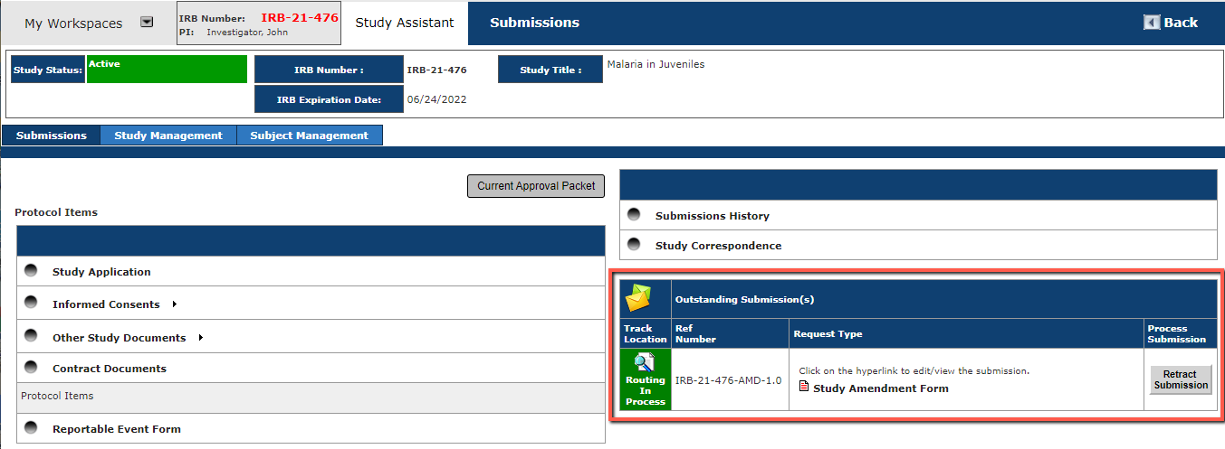Select the Submissions sub-tab
This screenshot has height=449, width=1225.
click(52, 136)
